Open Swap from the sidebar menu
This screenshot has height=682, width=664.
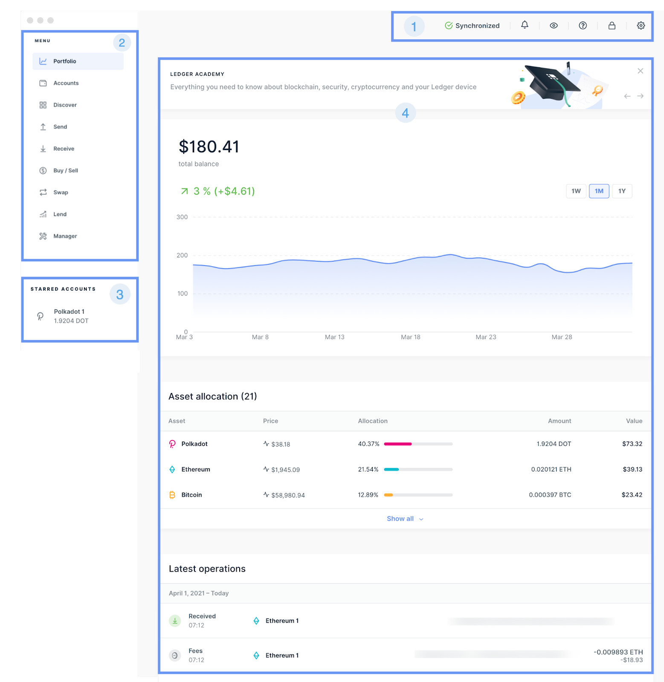[x=61, y=192]
